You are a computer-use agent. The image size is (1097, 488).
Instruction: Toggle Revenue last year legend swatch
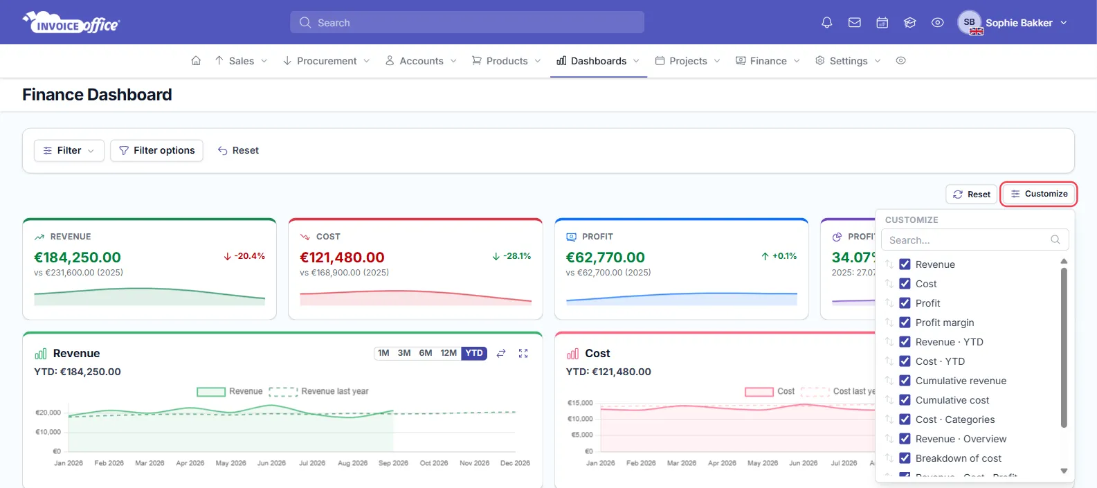coord(283,392)
